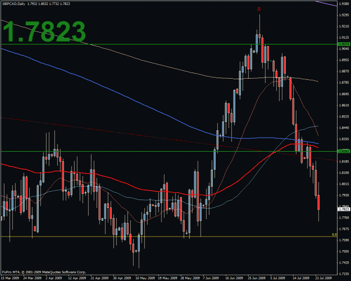Click the 30 Apr 2009 date label
351x281 pixels.
click(121, 278)
